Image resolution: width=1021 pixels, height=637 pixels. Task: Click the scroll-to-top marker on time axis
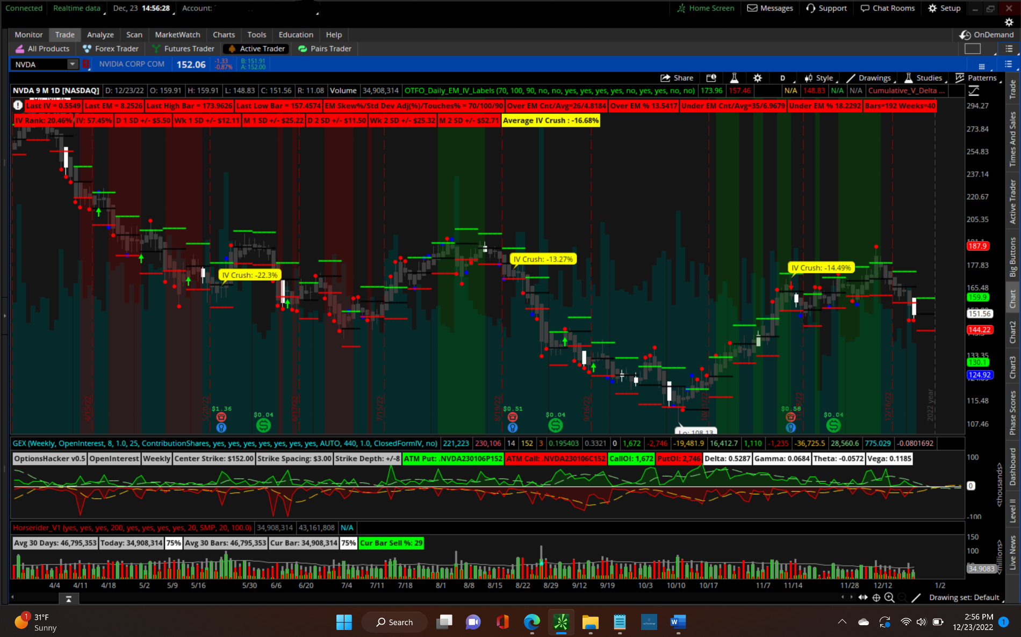click(69, 599)
